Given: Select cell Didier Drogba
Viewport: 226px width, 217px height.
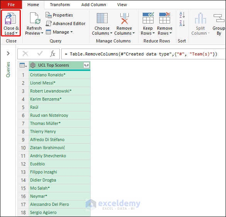Looking at the screenshot, I should pos(59,180).
